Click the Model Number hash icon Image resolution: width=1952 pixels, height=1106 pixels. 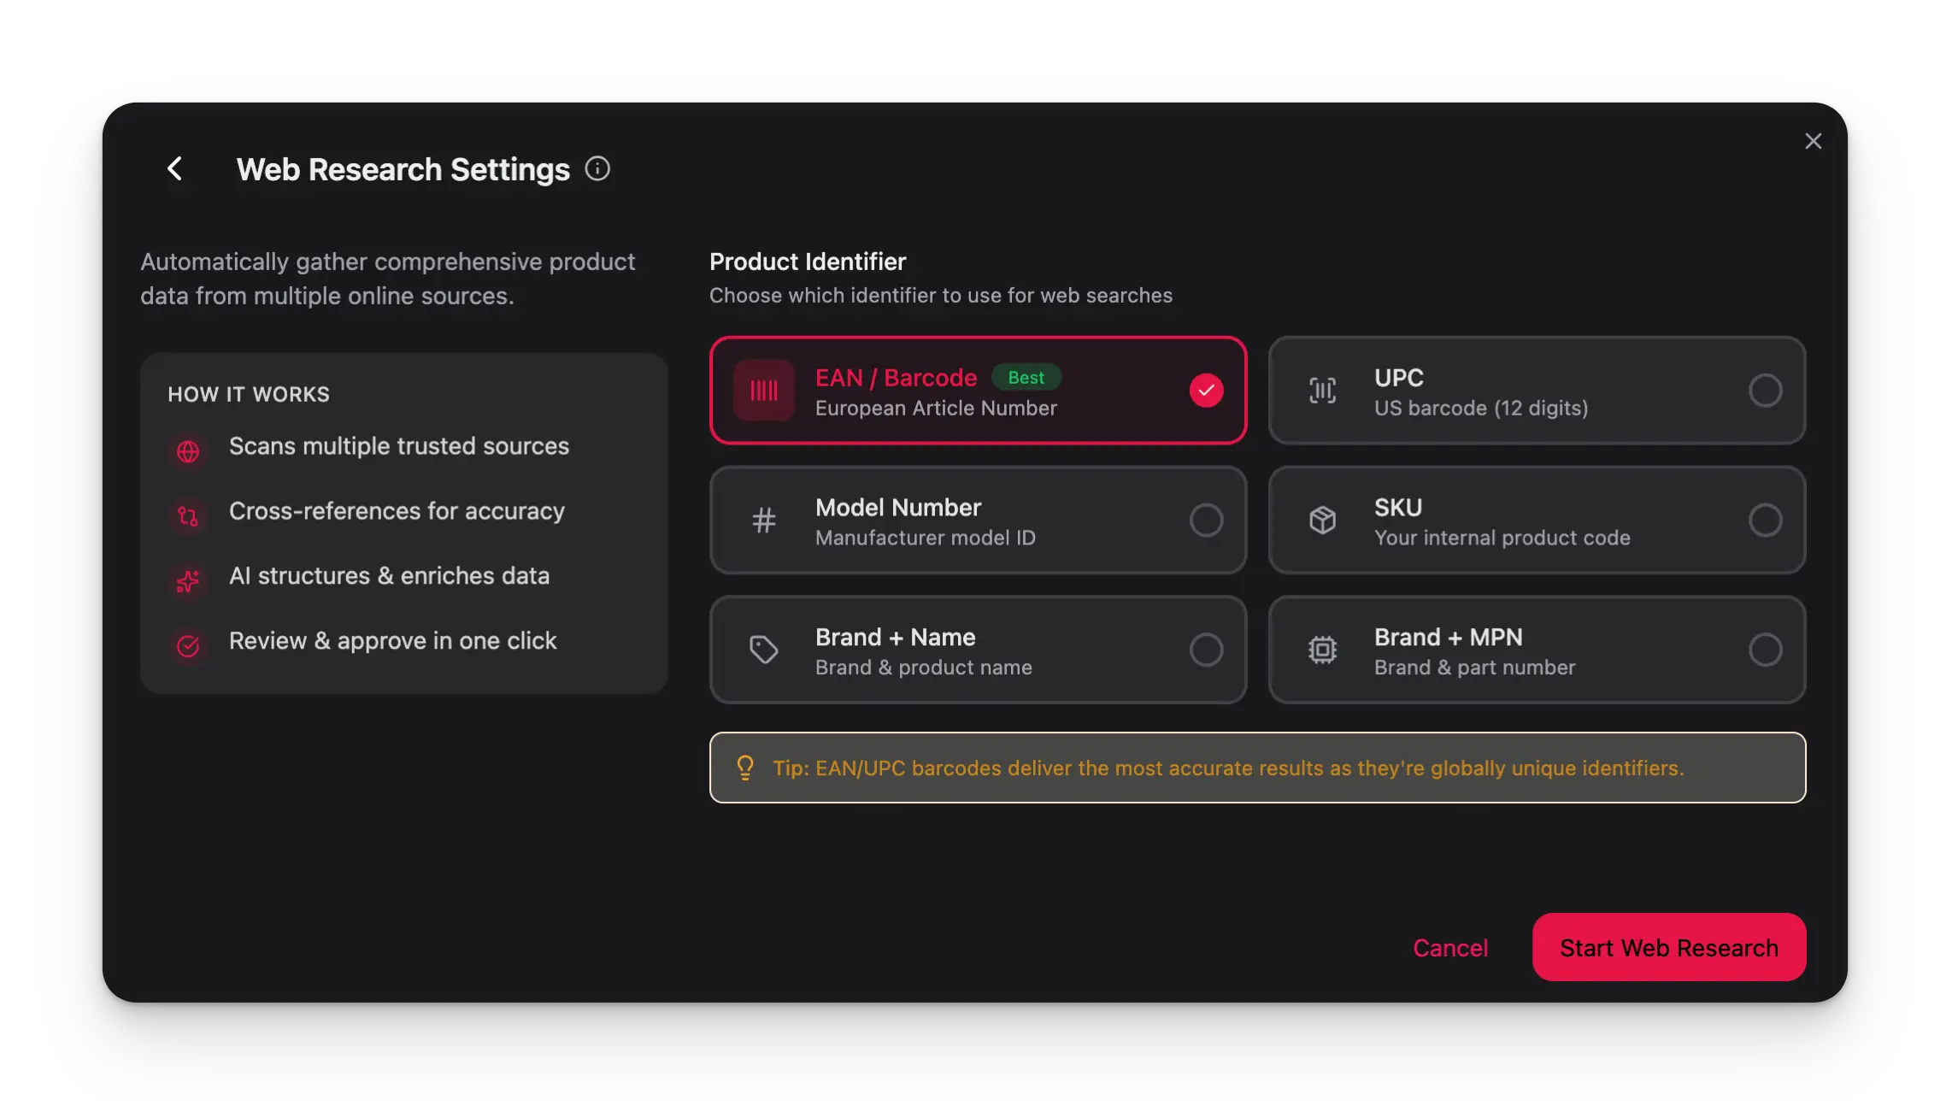pos(763,520)
